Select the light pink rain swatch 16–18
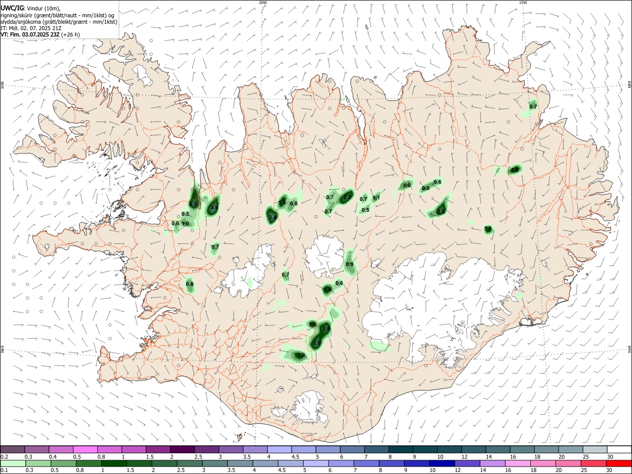This screenshot has height=474, width=632. pyautogui.click(x=517, y=464)
